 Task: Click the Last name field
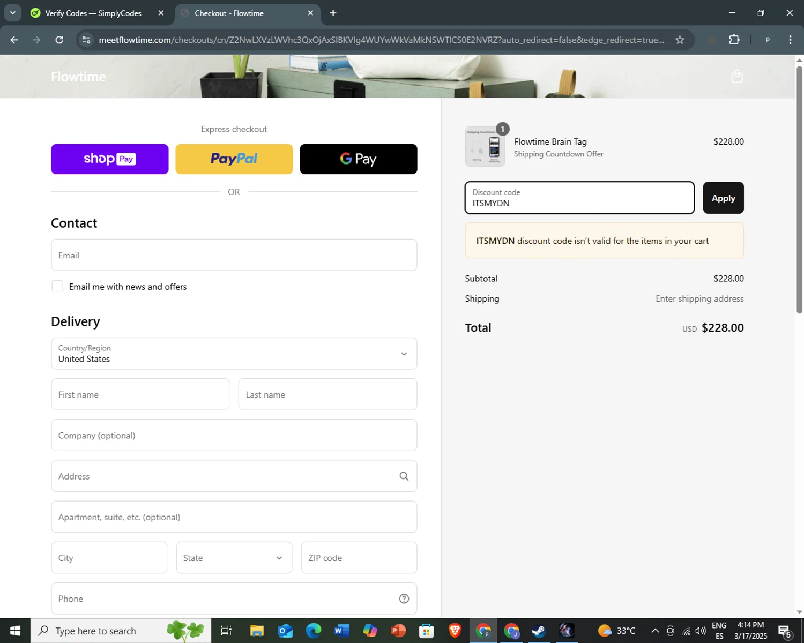pyautogui.click(x=327, y=394)
